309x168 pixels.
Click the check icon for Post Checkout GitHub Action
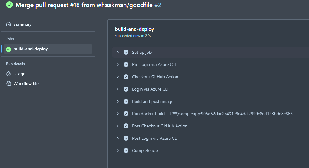point(126,126)
